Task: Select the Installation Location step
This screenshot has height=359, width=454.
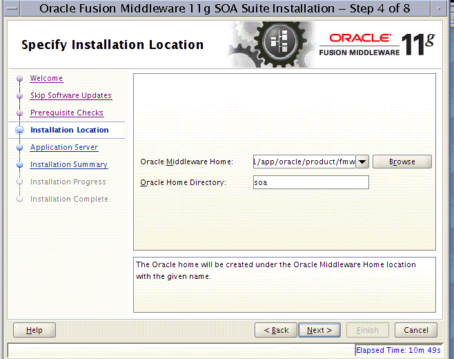Action: click(70, 130)
